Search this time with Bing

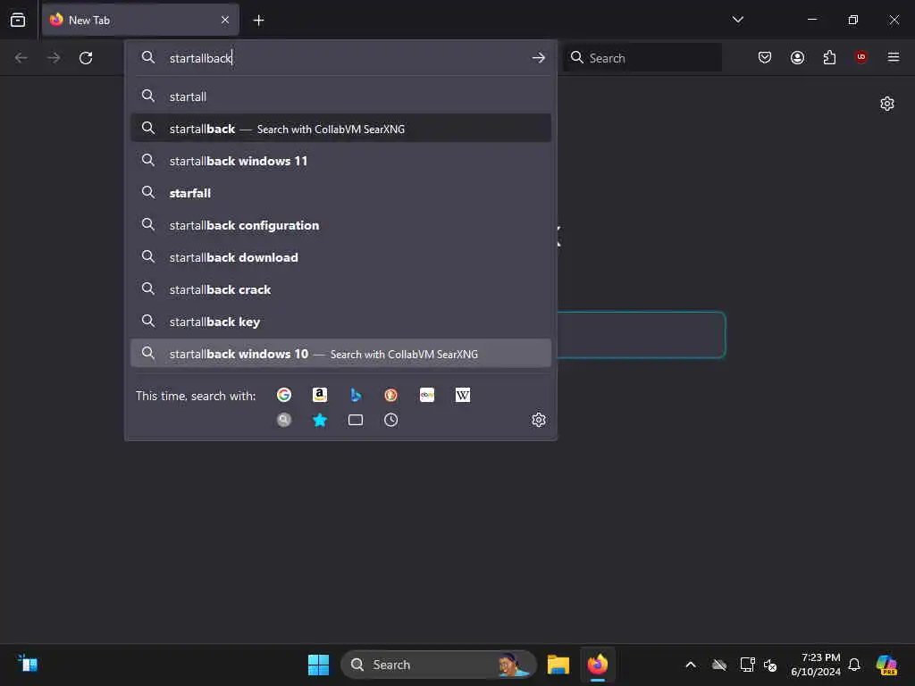[x=356, y=395]
